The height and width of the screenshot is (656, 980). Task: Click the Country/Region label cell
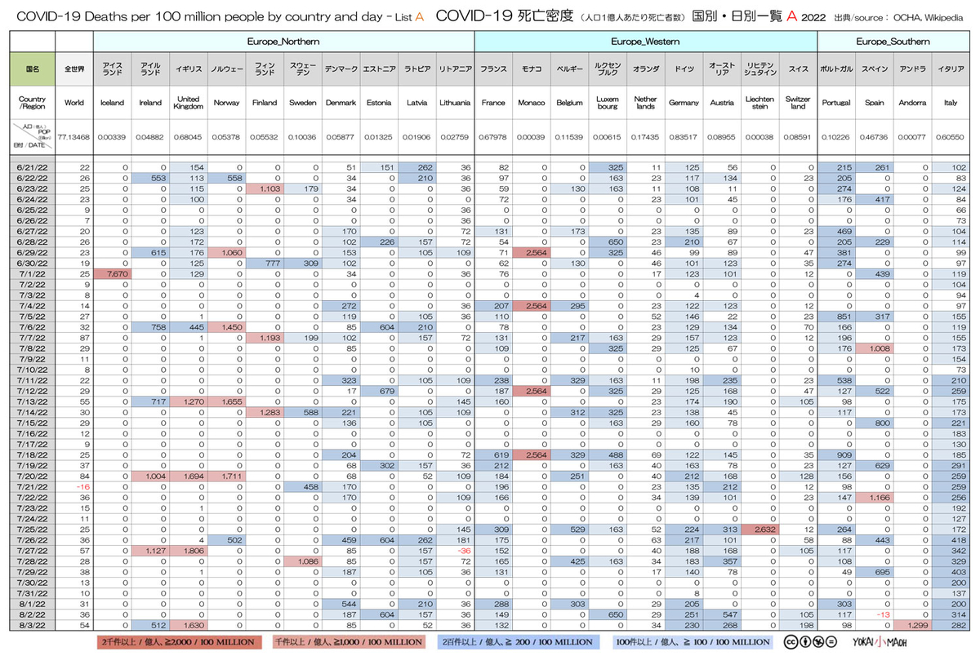[33, 104]
